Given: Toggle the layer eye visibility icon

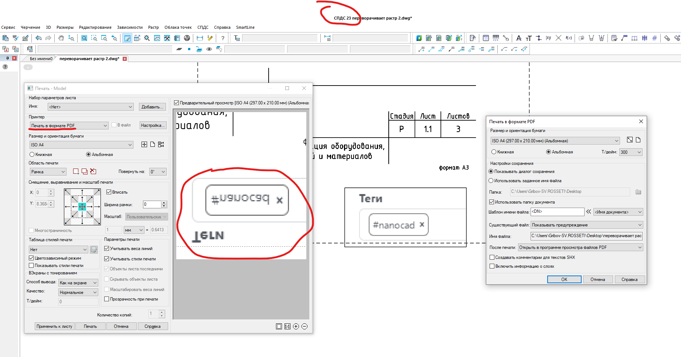Looking at the screenshot, I should click(x=209, y=49).
